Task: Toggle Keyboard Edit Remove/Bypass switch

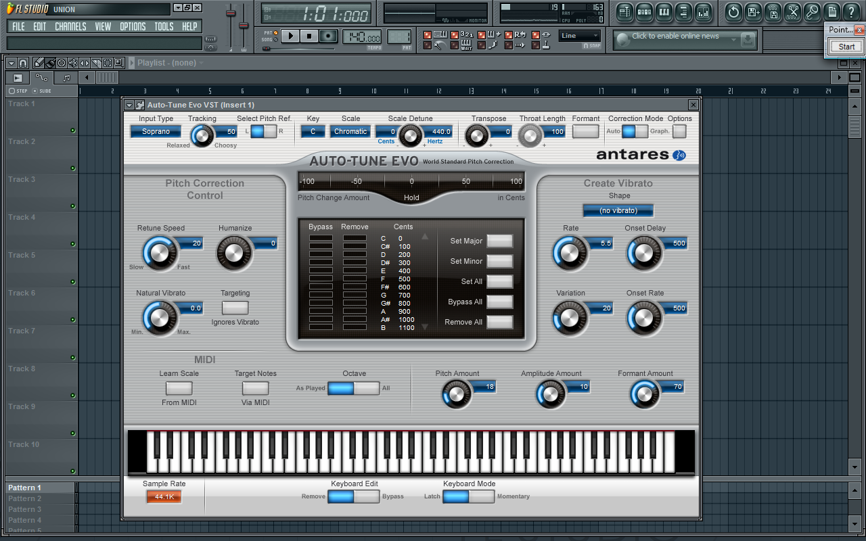Action: point(353,496)
